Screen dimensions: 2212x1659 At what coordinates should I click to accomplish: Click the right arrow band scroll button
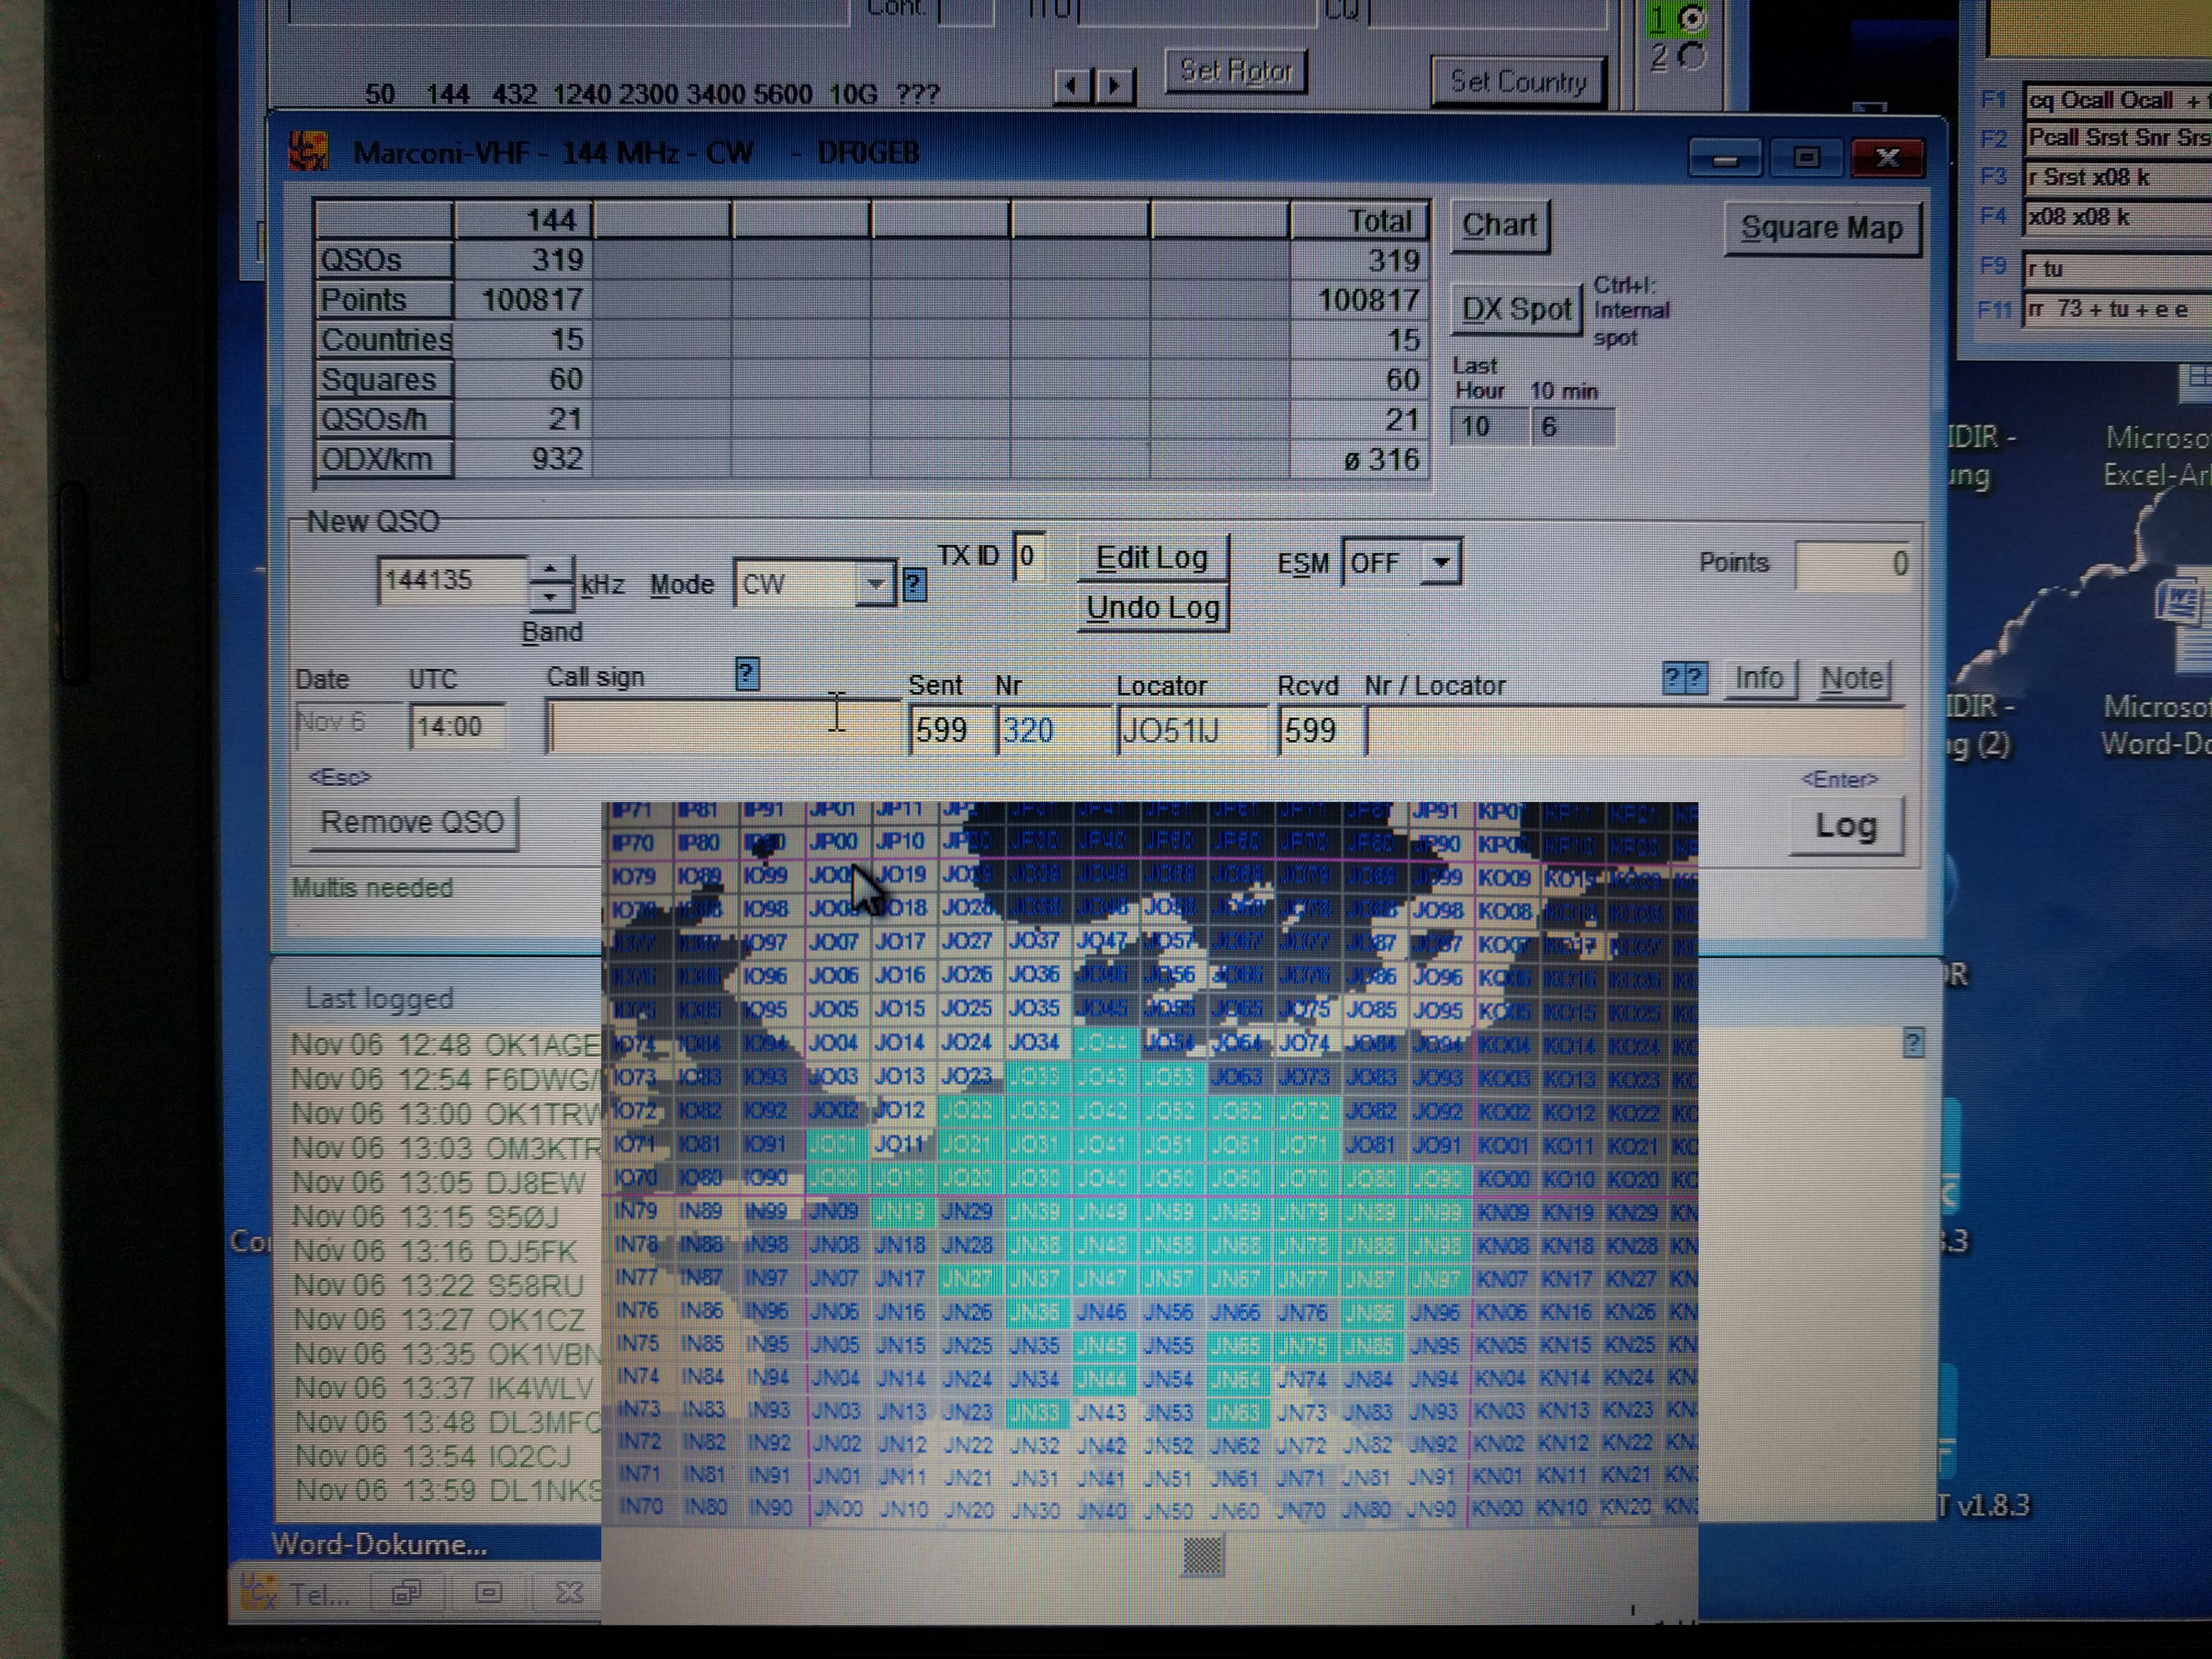point(1114,86)
